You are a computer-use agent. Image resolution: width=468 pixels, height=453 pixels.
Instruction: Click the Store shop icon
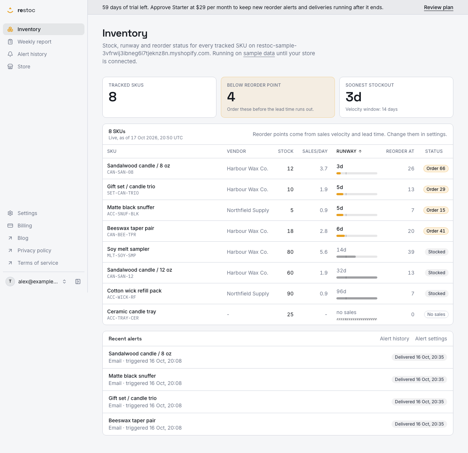(x=10, y=67)
